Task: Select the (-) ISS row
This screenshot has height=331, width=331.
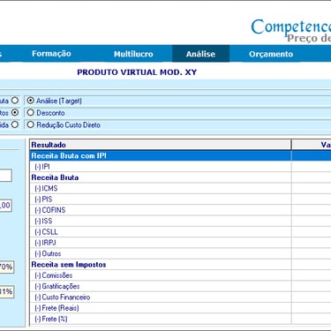Action: pyautogui.click(x=180, y=221)
